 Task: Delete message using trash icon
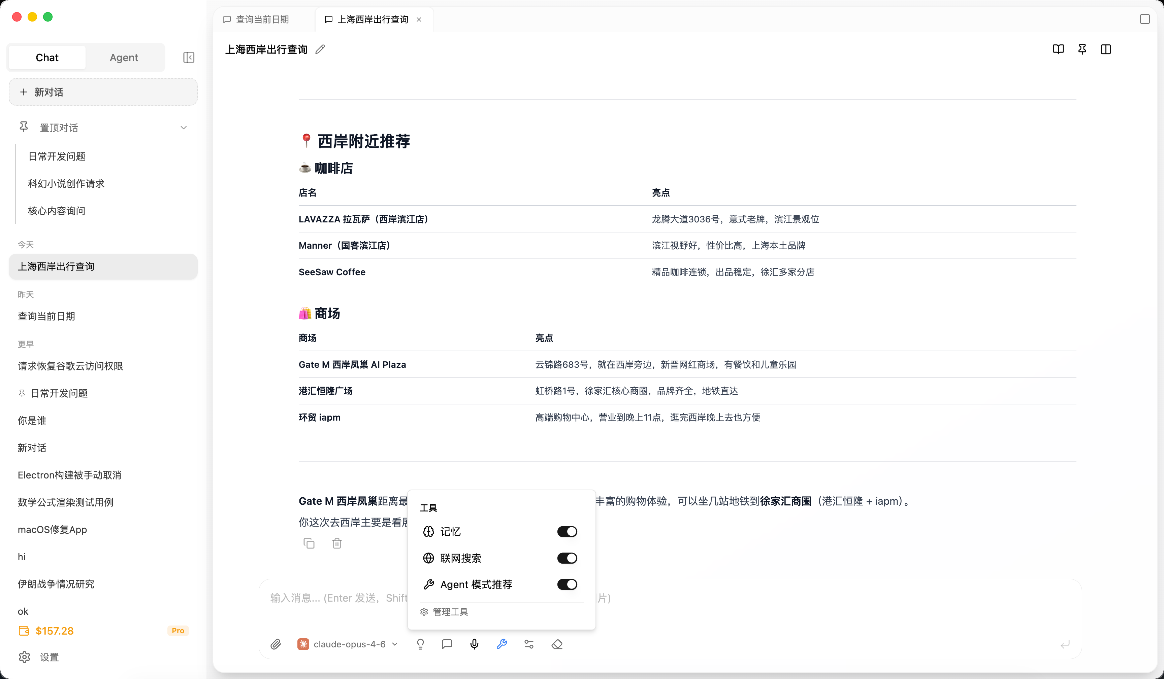tap(337, 543)
